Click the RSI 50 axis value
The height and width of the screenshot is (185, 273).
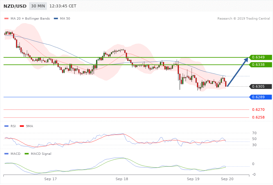(x=254, y=139)
